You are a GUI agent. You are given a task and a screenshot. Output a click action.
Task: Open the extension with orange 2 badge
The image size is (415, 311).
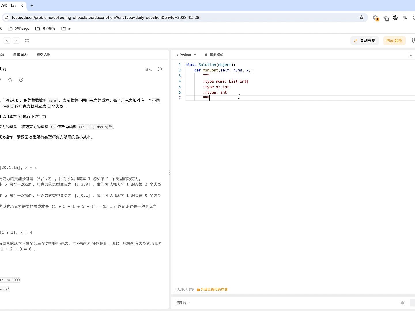pos(376,18)
